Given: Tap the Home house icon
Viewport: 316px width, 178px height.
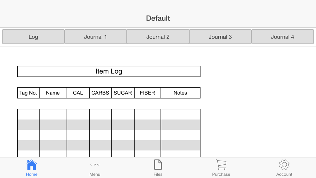Looking at the screenshot, I should (32, 165).
